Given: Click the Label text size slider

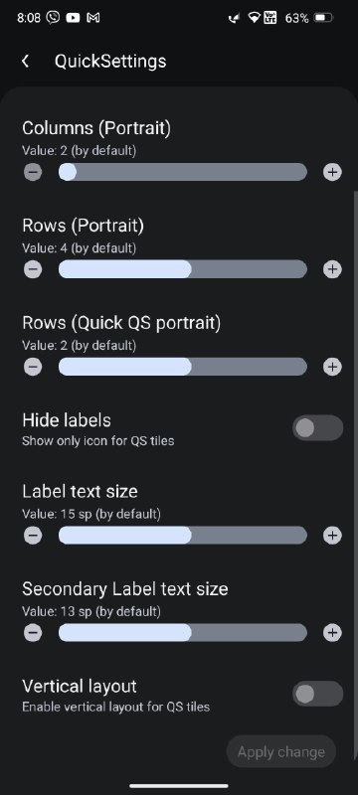Looking at the screenshot, I should (183, 536).
